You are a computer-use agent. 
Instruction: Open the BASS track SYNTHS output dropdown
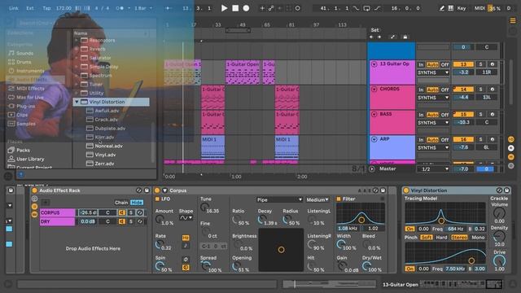[433, 123]
